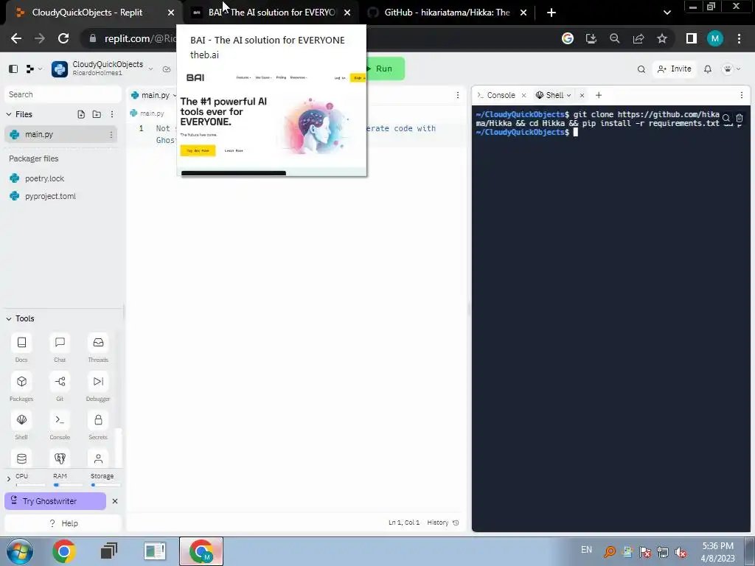The width and height of the screenshot is (755, 566).
Task: Reload the page in Chrome
Action: tap(63, 38)
